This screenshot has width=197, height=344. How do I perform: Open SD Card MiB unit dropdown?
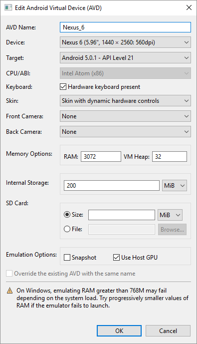point(170,215)
